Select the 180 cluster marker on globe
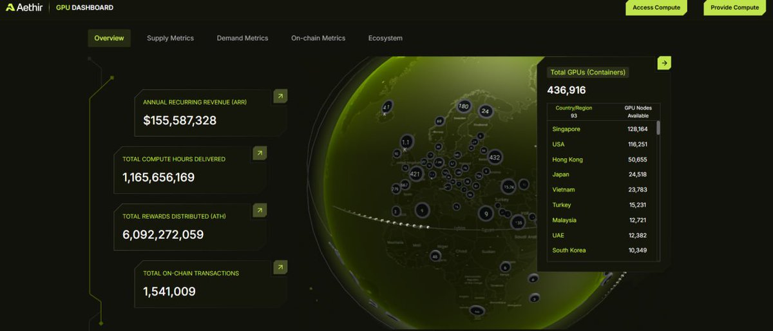This screenshot has width=773, height=331. 463,106
